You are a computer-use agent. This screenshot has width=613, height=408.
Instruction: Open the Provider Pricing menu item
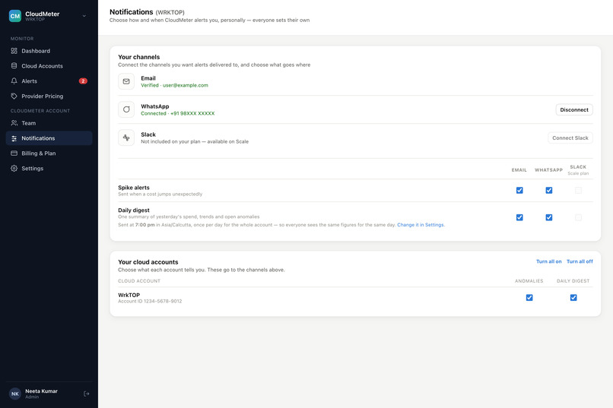(x=49, y=96)
